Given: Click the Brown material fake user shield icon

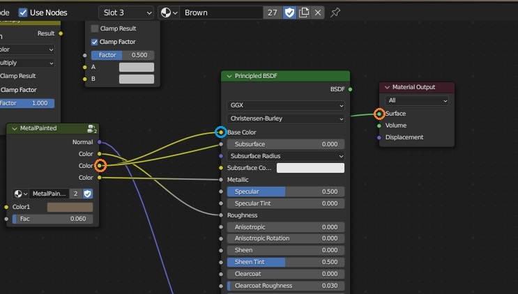Looking at the screenshot, I should pos(289,13).
